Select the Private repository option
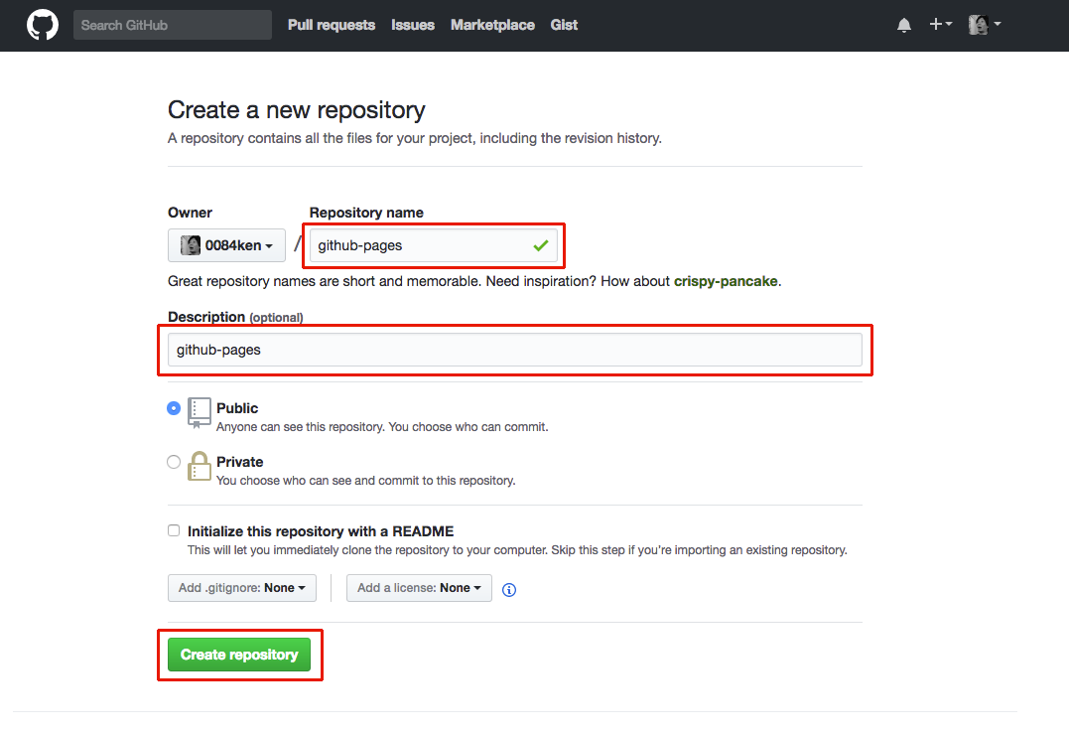The image size is (1069, 736). tap(174, 461)
